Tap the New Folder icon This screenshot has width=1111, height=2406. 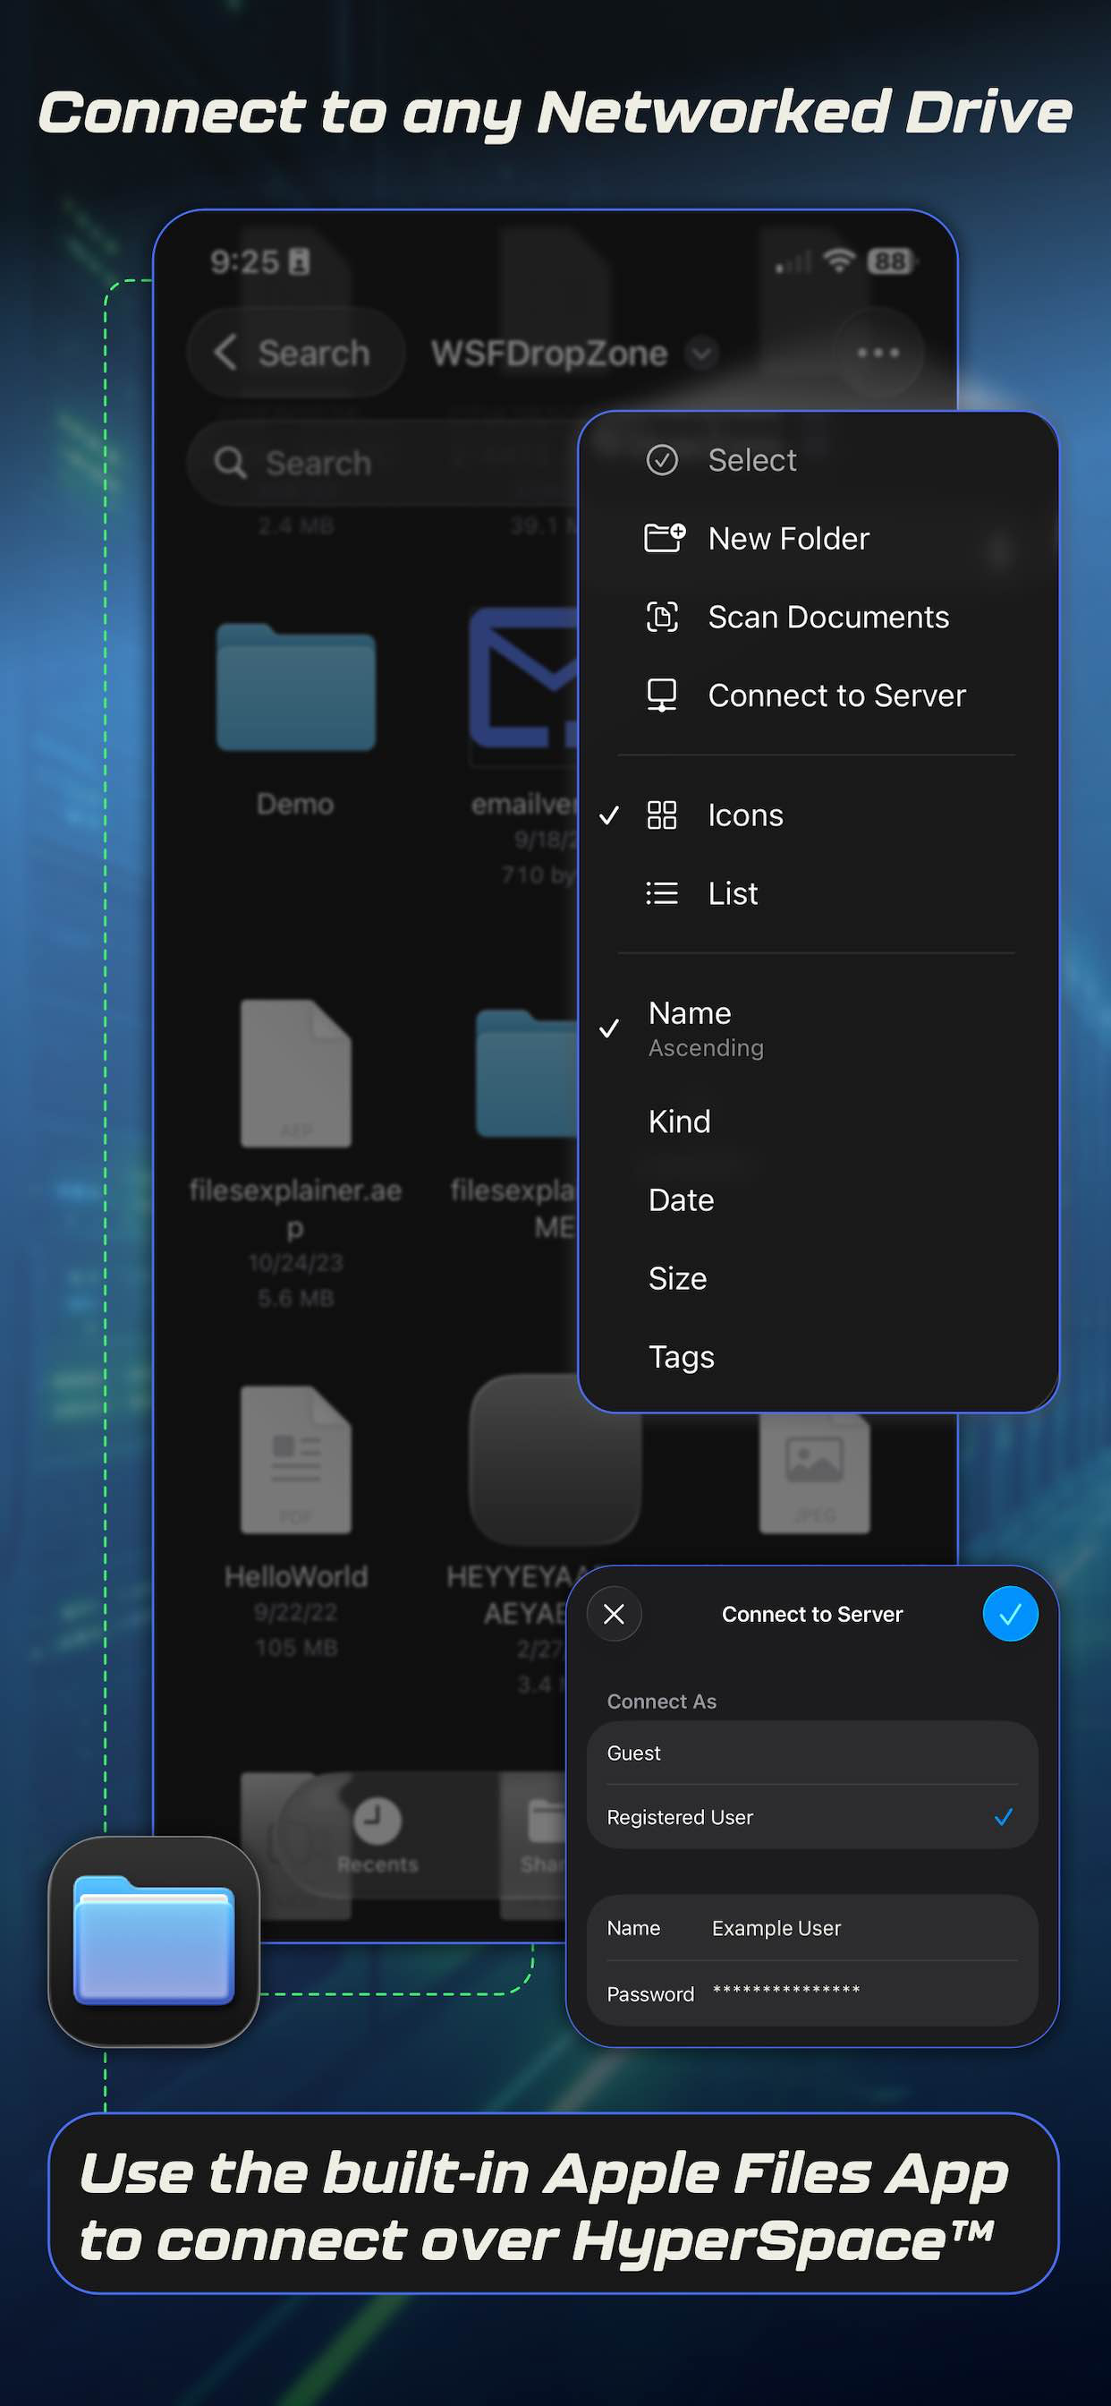[x=665, y=538]
